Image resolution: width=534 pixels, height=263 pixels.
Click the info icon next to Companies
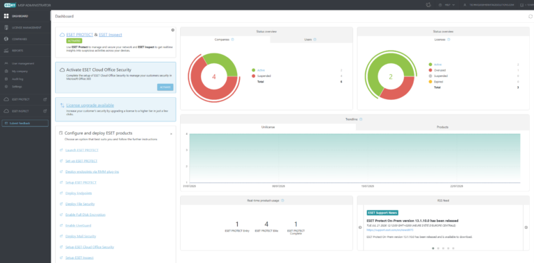tap(232, 40)
